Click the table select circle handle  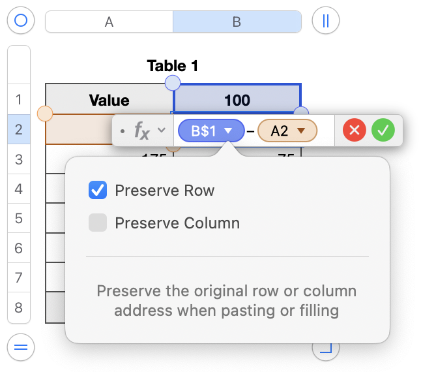[20, 20]
